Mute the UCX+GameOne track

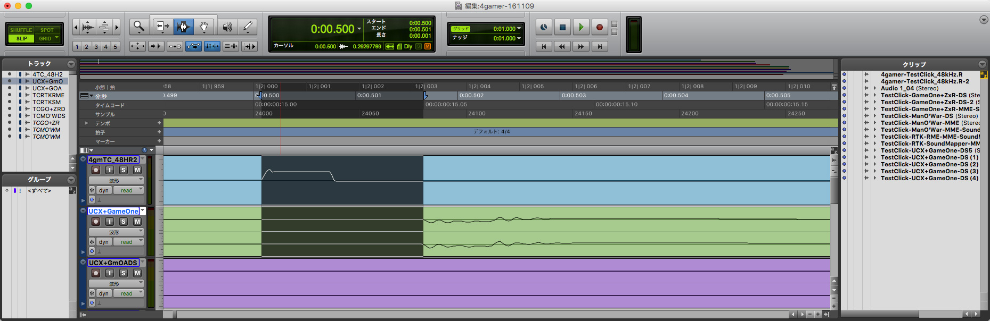[137, 222]
